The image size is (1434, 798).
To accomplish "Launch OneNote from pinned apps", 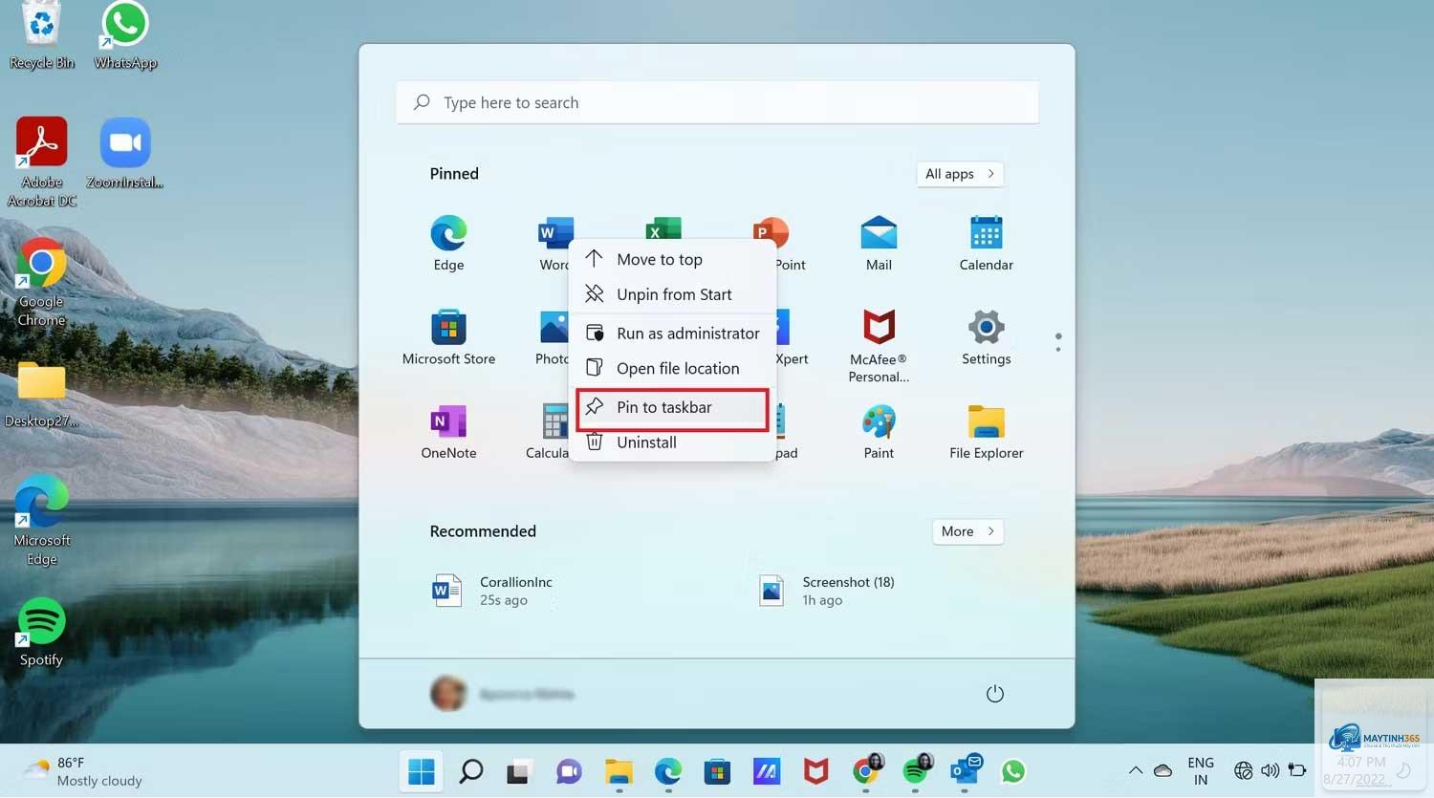I will tap(448, 431).
